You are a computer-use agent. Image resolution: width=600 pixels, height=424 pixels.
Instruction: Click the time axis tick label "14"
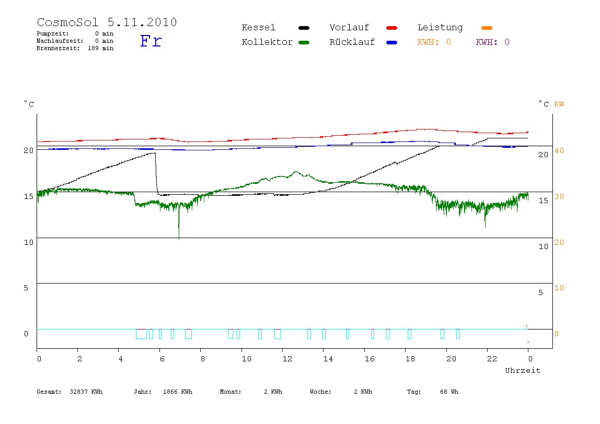coord(328,359)
